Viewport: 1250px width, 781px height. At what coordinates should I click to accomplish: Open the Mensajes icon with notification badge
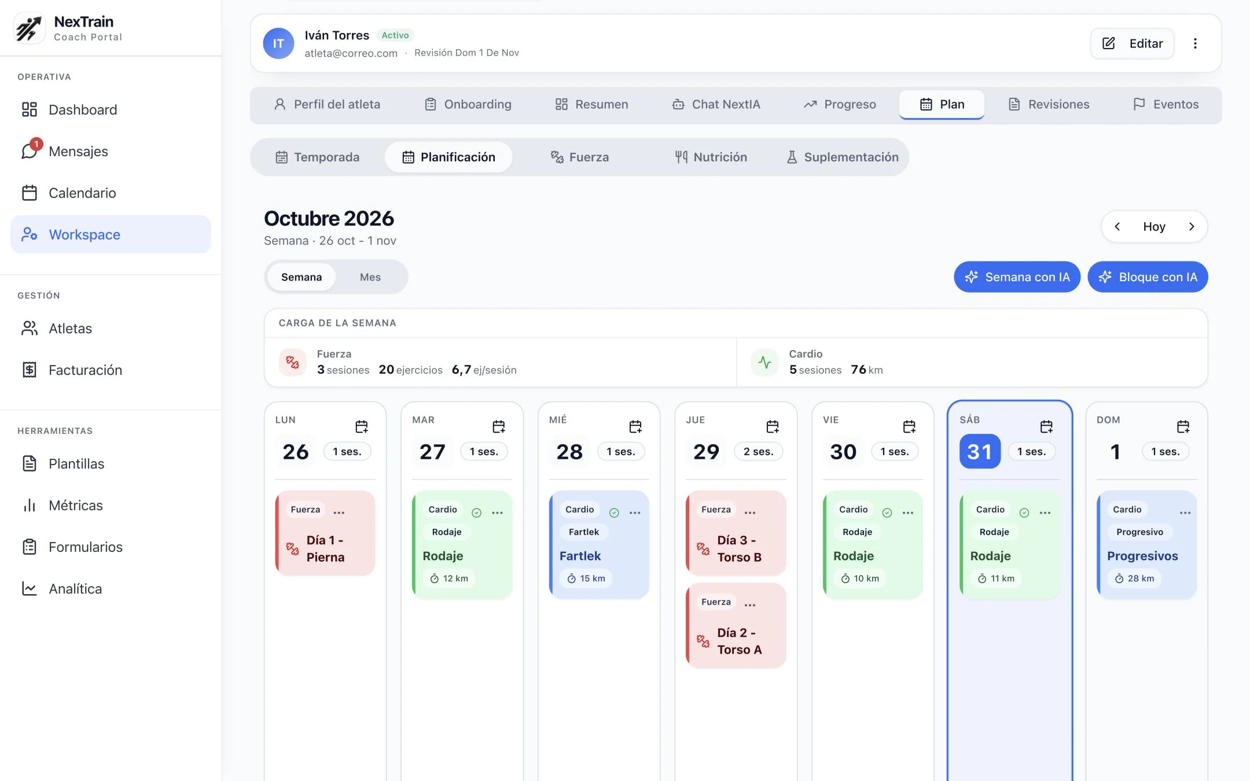click(x=30, y=150)
